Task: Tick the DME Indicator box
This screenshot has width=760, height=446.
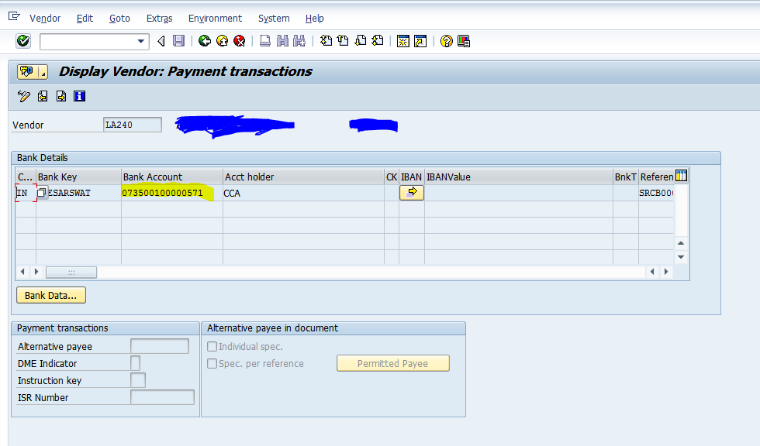Action: 135,363
